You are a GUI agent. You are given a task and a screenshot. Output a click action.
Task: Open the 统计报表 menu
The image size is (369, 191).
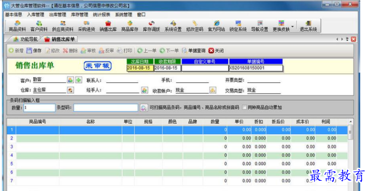coord(101,15)
